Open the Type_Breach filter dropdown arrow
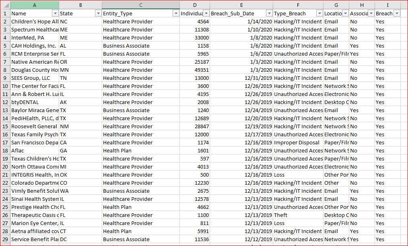 pyautogui.click(x=319, y=13)
